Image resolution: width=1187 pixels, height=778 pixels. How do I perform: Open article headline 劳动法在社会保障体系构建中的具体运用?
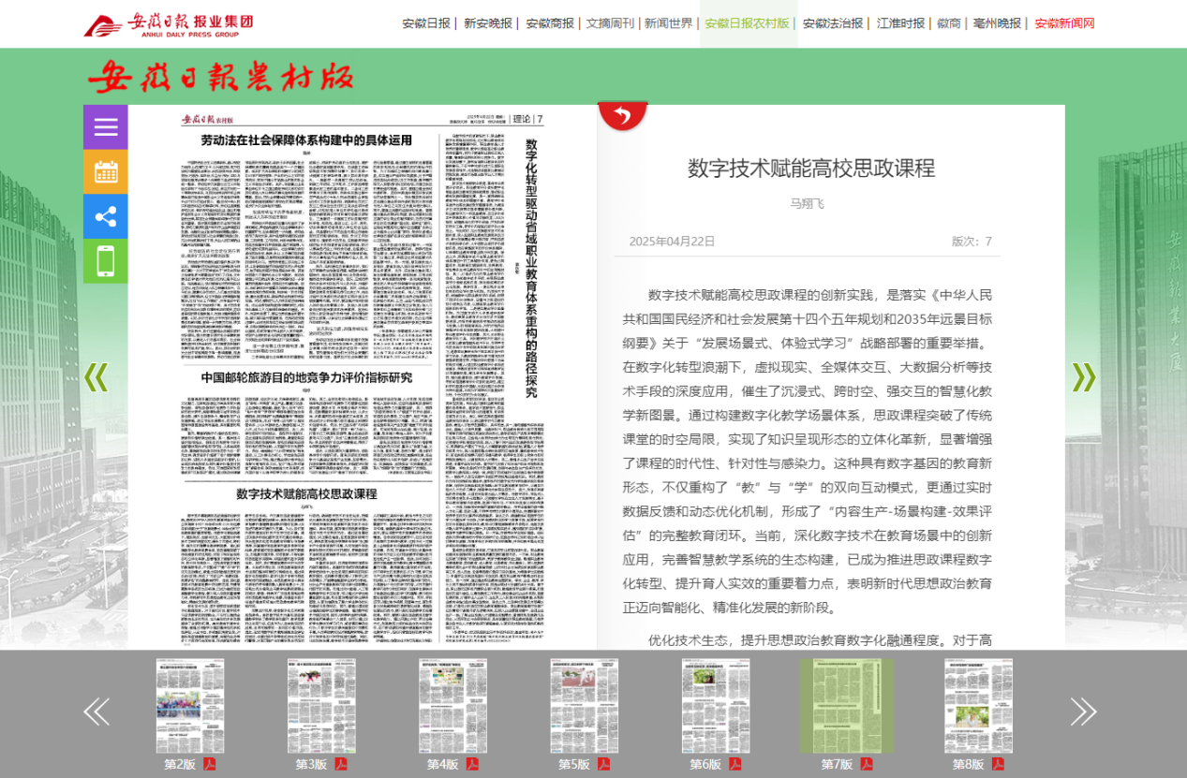[306, 140]
